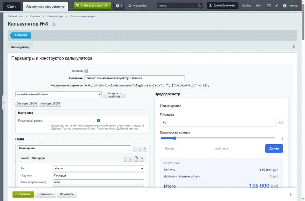Screen dimensions: 305x201
Task: Open Настройки in the top bar
Action: [137, 6]
